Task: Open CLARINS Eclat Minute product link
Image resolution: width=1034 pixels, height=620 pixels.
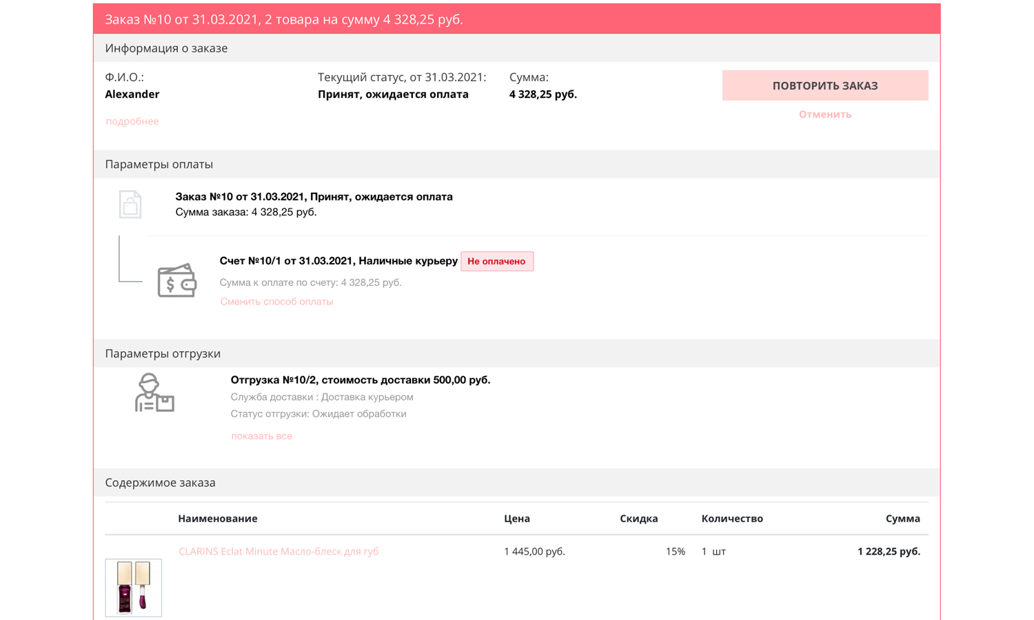Action: (278, 551)
